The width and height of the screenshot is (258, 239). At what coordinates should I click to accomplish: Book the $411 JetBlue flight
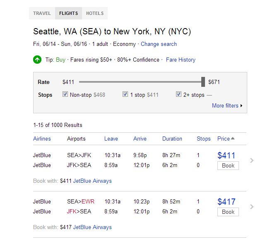[x=228, y=165]
